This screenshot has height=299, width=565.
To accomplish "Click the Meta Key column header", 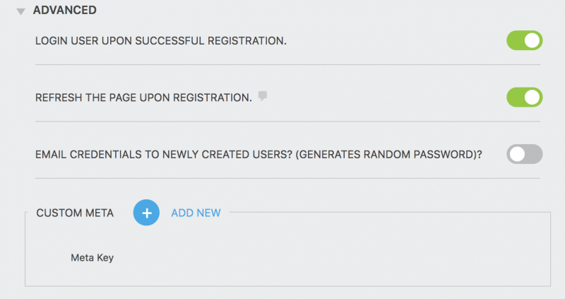I will [92, 258].
